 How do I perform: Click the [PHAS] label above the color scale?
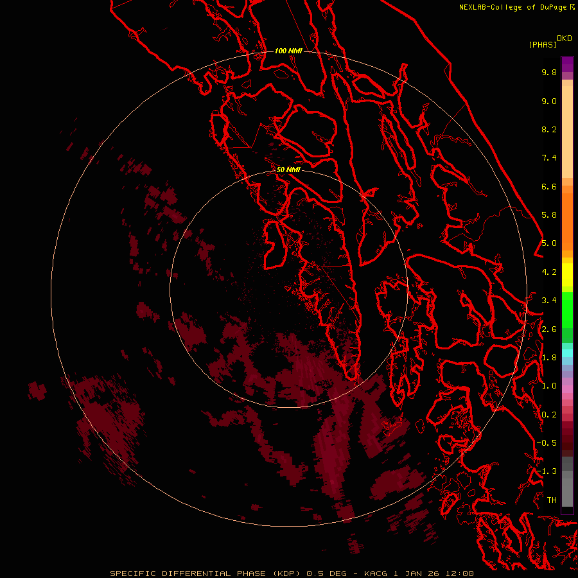click(x=543, y=45)
